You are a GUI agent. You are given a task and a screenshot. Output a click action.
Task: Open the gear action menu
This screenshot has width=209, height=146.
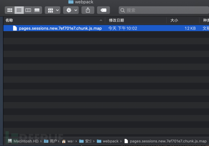[x=71, y=10]
